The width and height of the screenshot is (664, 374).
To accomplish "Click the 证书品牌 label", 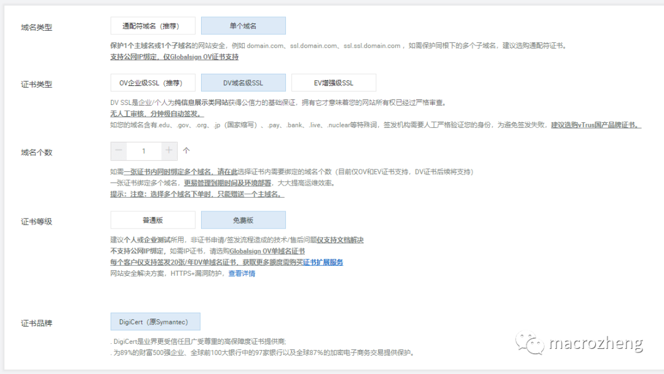I will pos(37,323).
